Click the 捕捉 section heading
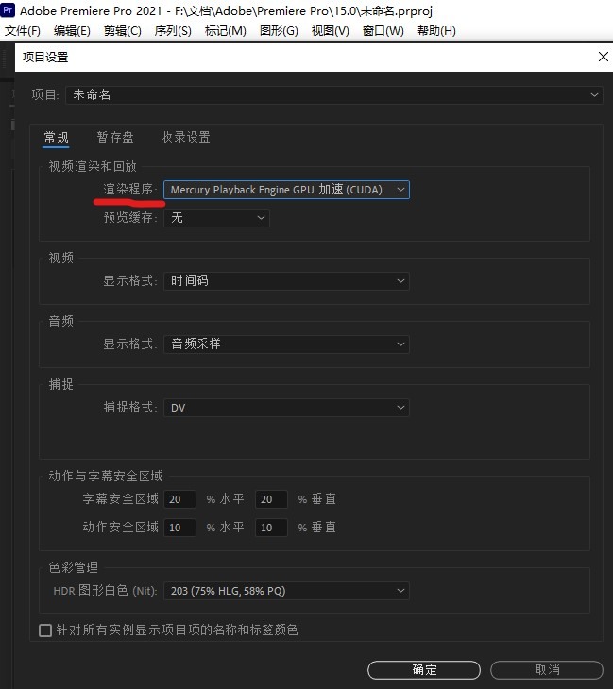The image size is (613, 689). point(60,384)
